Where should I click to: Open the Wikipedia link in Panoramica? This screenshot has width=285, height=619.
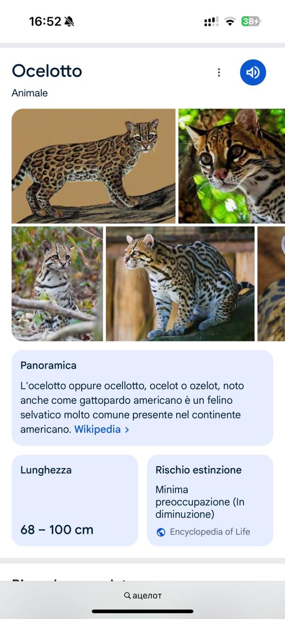tap(97, 429)
